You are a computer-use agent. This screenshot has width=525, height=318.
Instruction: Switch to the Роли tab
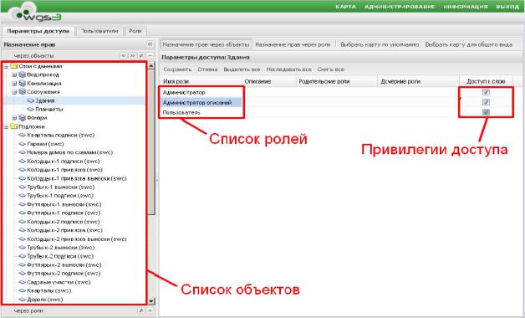point(135,31)
